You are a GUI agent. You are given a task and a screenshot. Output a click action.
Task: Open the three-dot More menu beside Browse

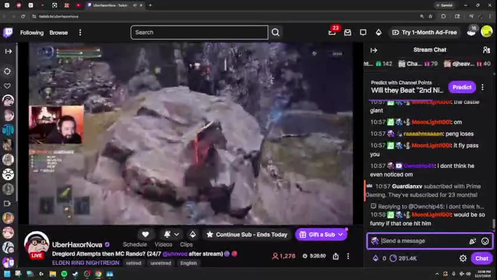click(x=80, y=33)
